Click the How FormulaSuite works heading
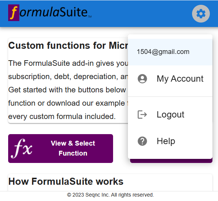This screenshot has width=218, height=201. coord(66,181)
